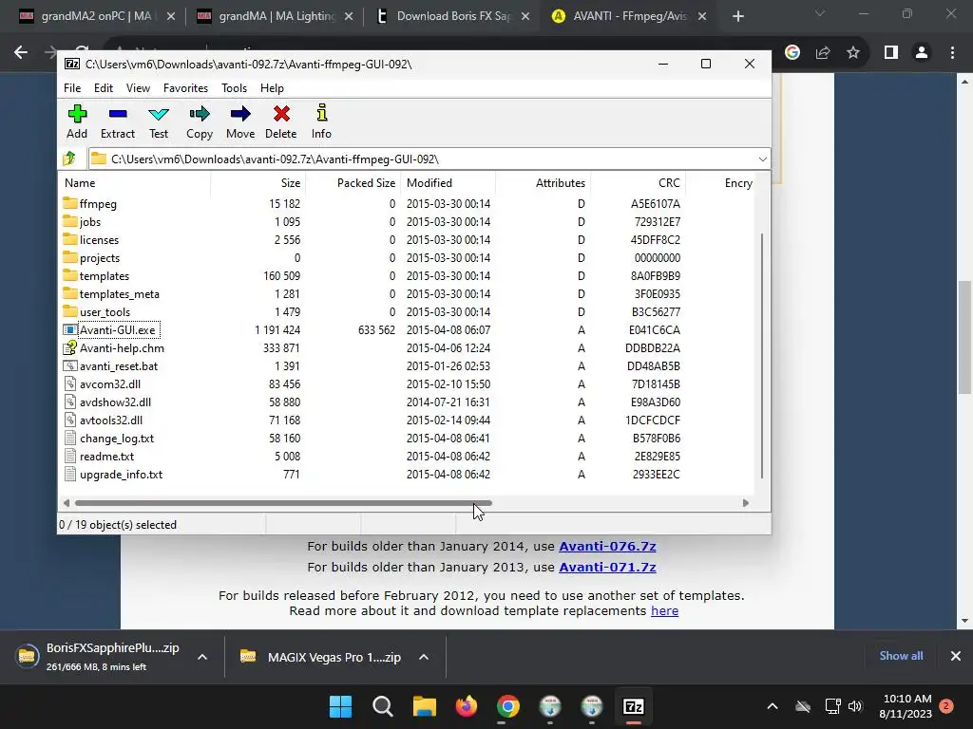Image resolution: width=973 pixels, height=729 pixels.
Task: Click Show all downloads
Action: click(901, 656)
